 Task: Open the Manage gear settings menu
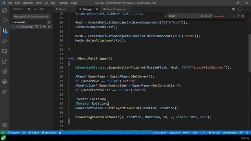click(x=4, y=125)
